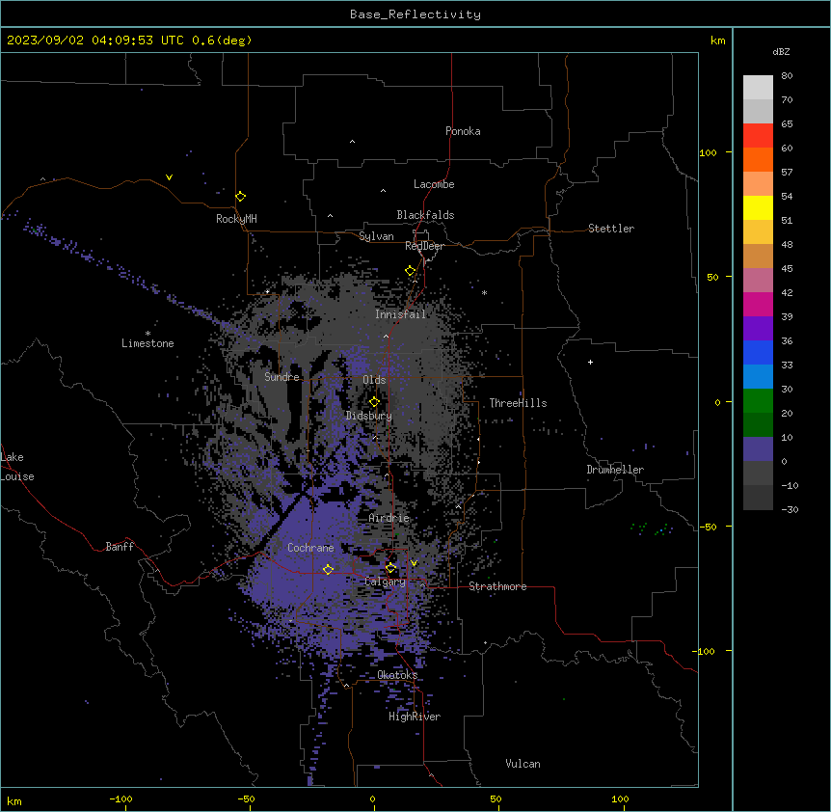This screenshot has height=812, width=831.
Task: Click the yellow diamond marker above RockyMH
Action: pos(240,196)
